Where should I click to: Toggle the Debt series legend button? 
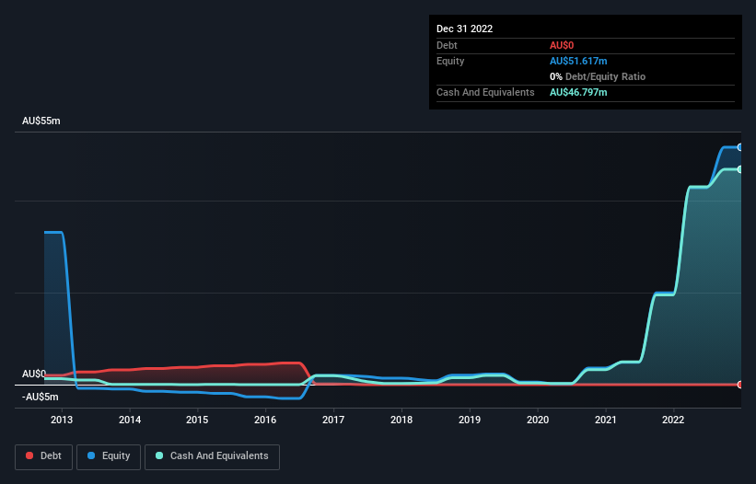(43, 456)
